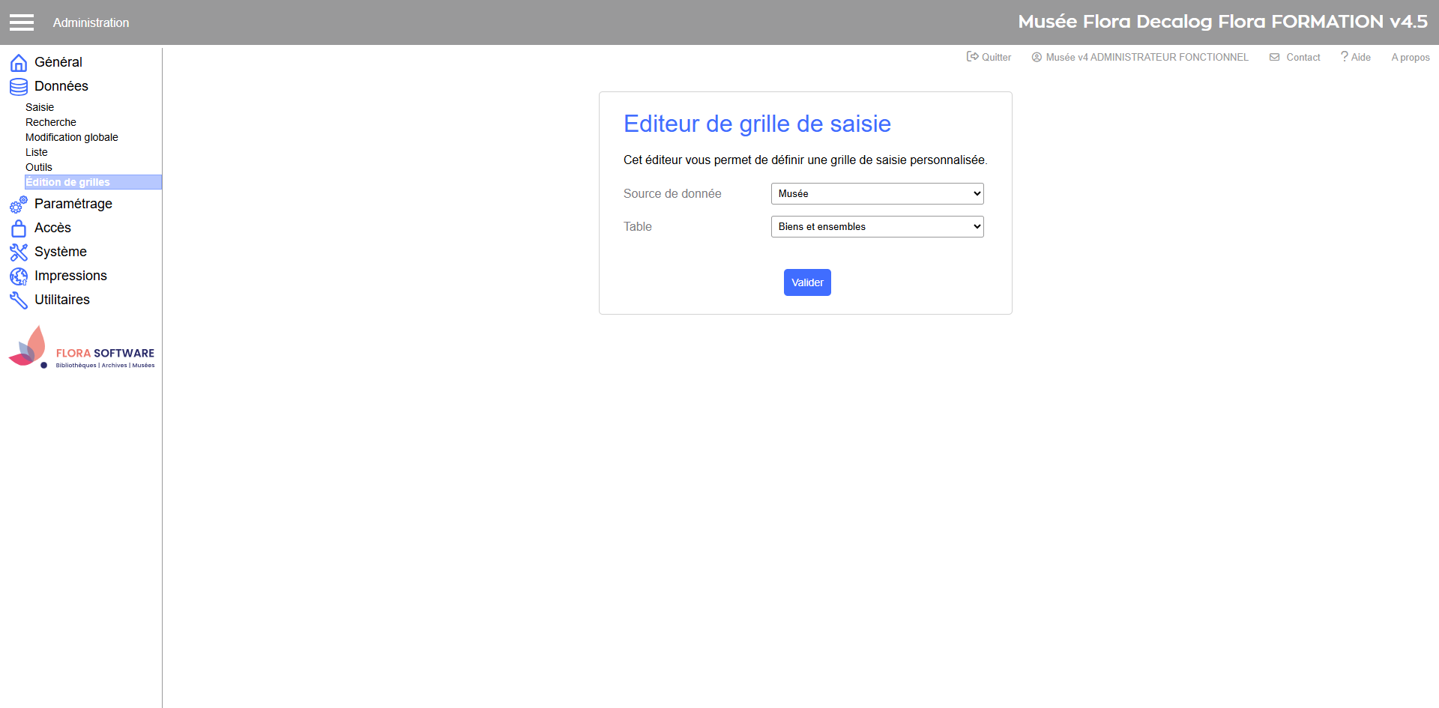Open the hamburger menu icon
This screenshot has height=708, width=1439.
pos(22,22)
